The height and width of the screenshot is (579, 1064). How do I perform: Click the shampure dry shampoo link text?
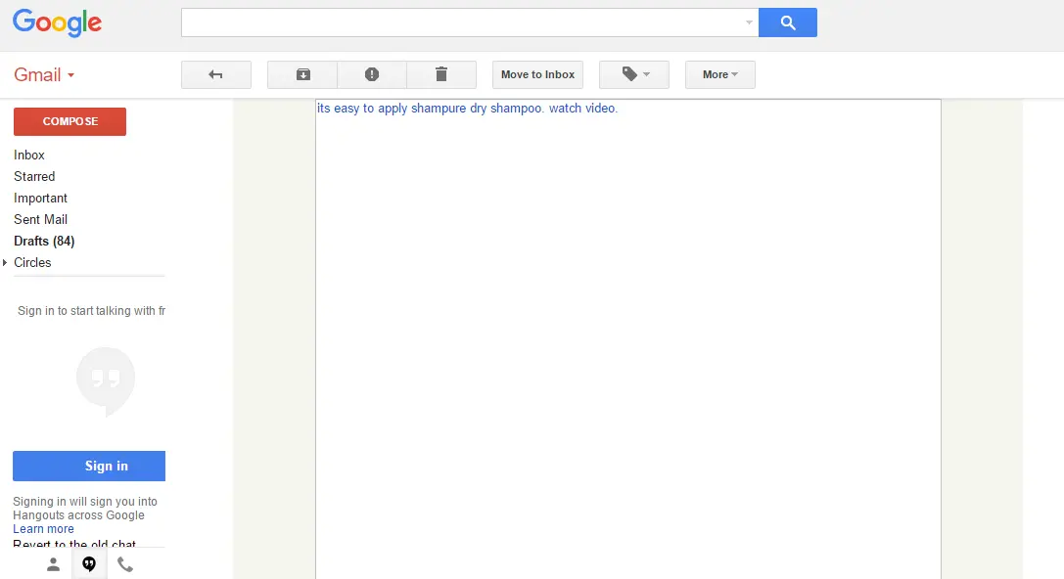coord(467,108)
